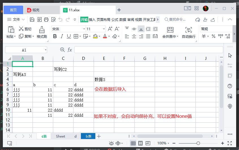Align text right horizontally
The image size is (239, 150).
coord(141,36)
